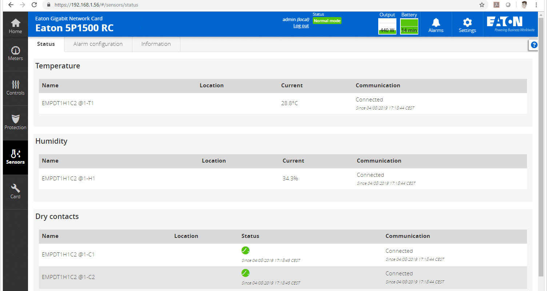Click Connected status in Temperature row
The width and height of the screenshot is (547, 291).
[x=369, y=100]
